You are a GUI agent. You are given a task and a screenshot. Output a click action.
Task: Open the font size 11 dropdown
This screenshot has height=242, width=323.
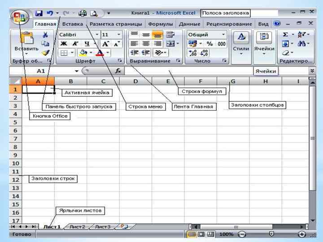click(119, 35)
